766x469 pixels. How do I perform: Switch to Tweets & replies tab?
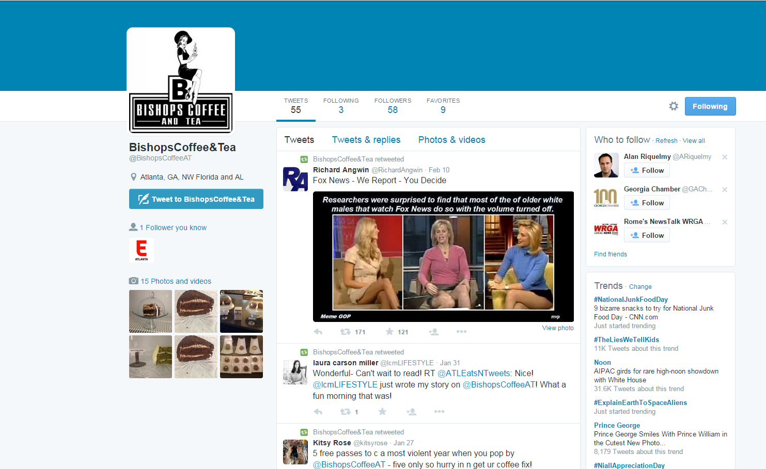[366, 140]
